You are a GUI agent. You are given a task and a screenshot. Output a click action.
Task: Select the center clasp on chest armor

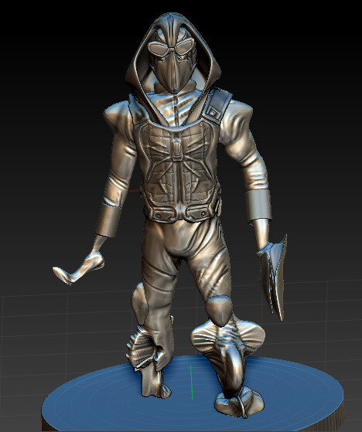click(176, 147)
